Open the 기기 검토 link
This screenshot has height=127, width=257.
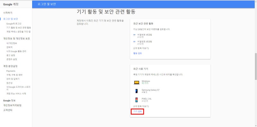click(137, 111)
